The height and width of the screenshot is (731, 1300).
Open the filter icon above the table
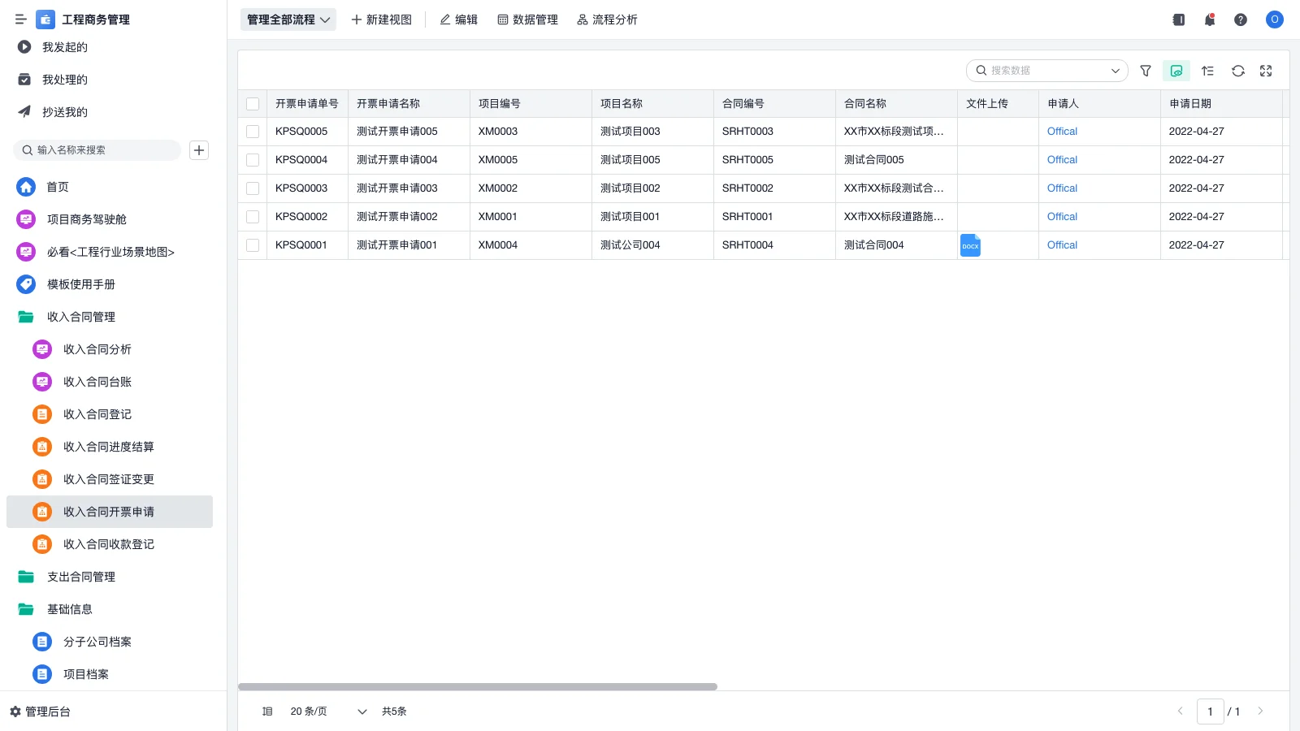point(1145,71)
